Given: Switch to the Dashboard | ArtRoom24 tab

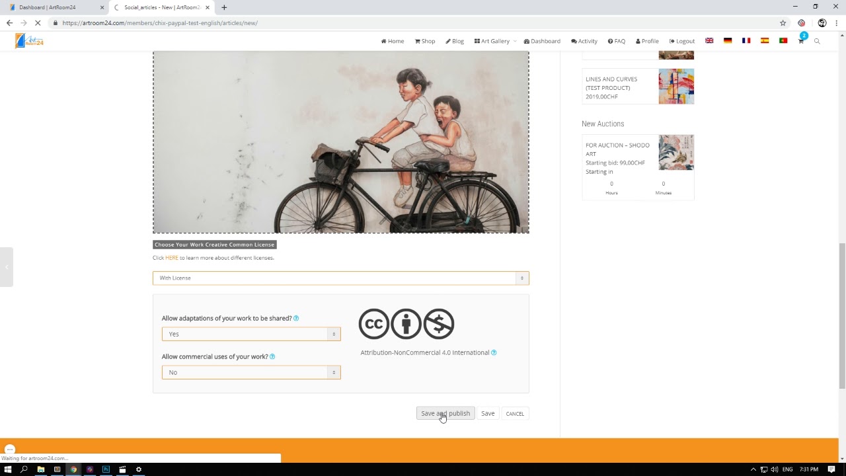Looking at the screenshot, I should coord(53,7).
